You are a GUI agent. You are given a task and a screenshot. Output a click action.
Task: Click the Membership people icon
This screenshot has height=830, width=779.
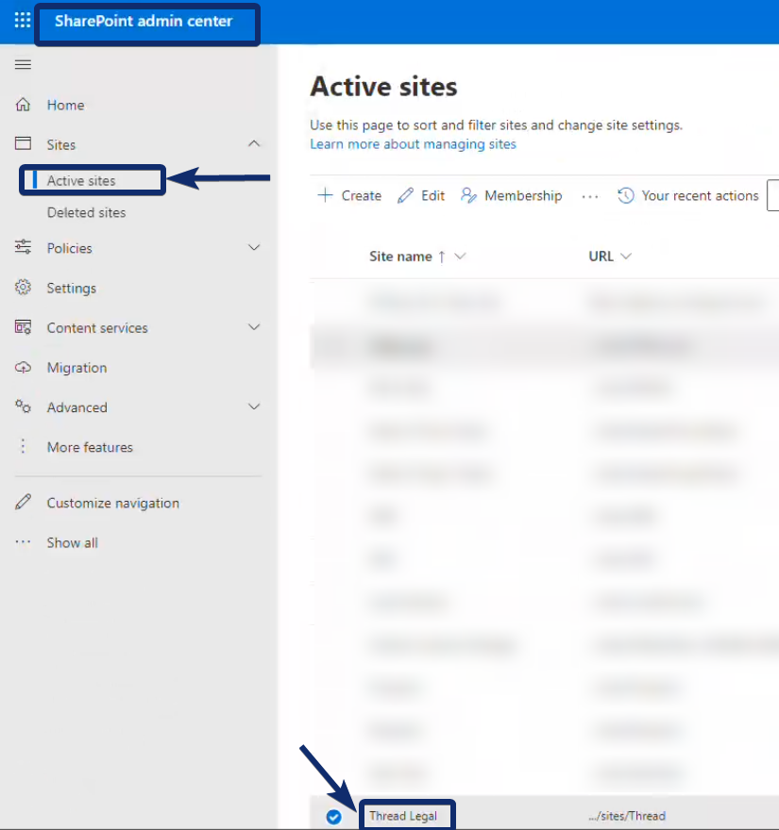[468, 195]
